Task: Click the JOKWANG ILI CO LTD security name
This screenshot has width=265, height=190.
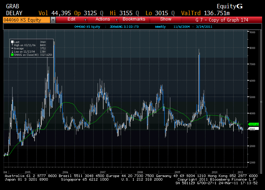Action: [124, 27]
